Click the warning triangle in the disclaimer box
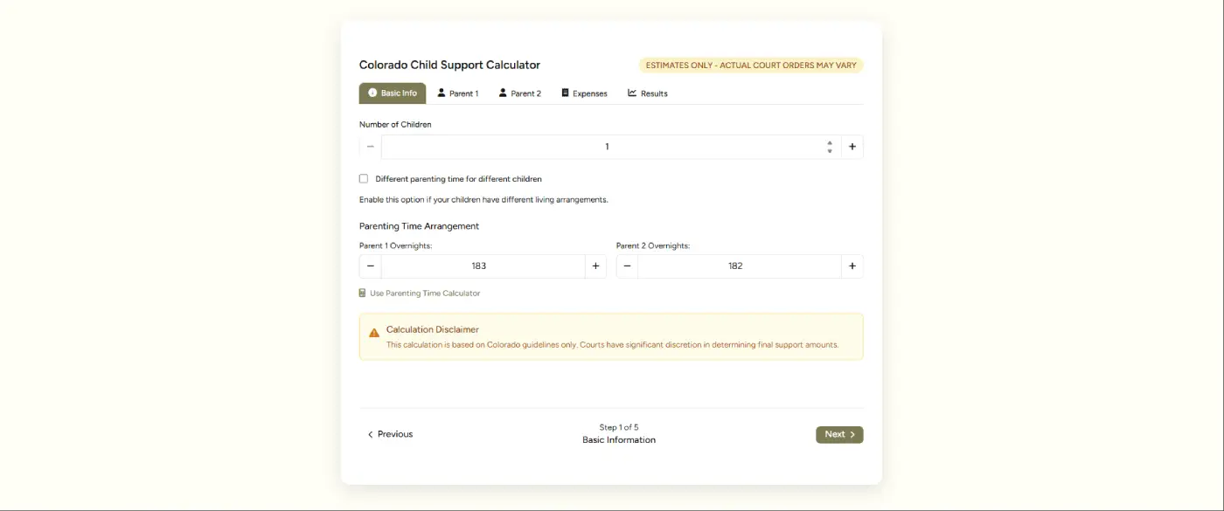 [x=374, y=332]
